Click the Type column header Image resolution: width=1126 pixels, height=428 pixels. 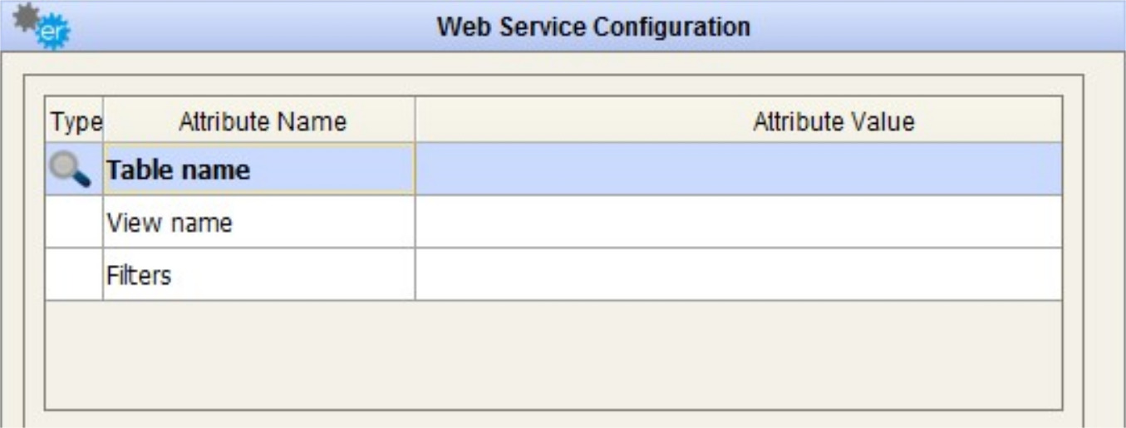point(73,122)
